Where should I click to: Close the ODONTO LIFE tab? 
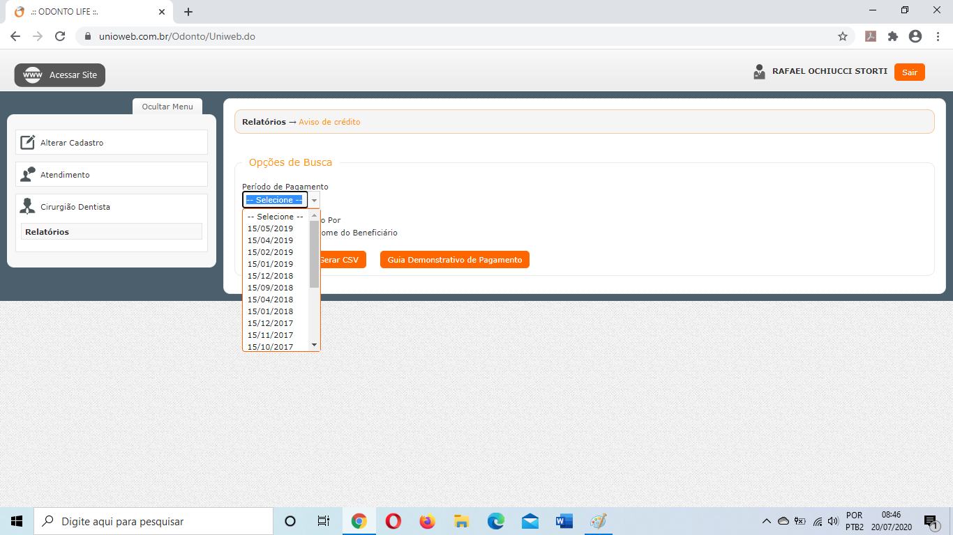162,12
